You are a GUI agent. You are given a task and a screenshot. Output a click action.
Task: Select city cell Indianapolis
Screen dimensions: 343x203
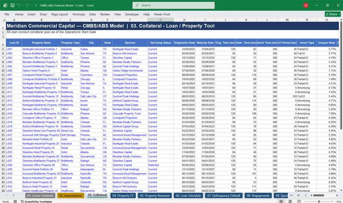(x=91, y=169)
